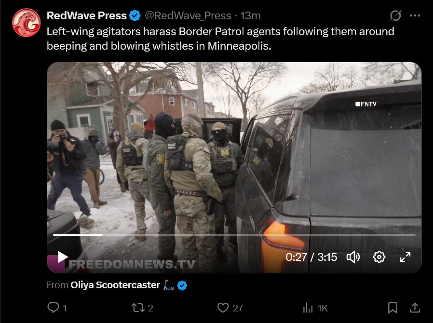
Task: Like the post
Action: [x=230, y=308]
